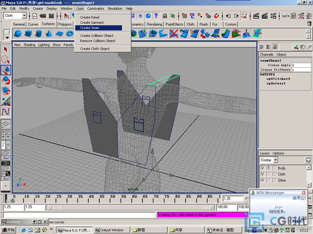The width and height of the screenshot is (313, 234).
Task: Click the Channels menu in channel box
Action: click(266, 55)
